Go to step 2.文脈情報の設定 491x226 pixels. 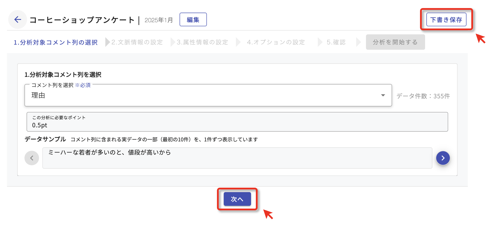(137, 42)
